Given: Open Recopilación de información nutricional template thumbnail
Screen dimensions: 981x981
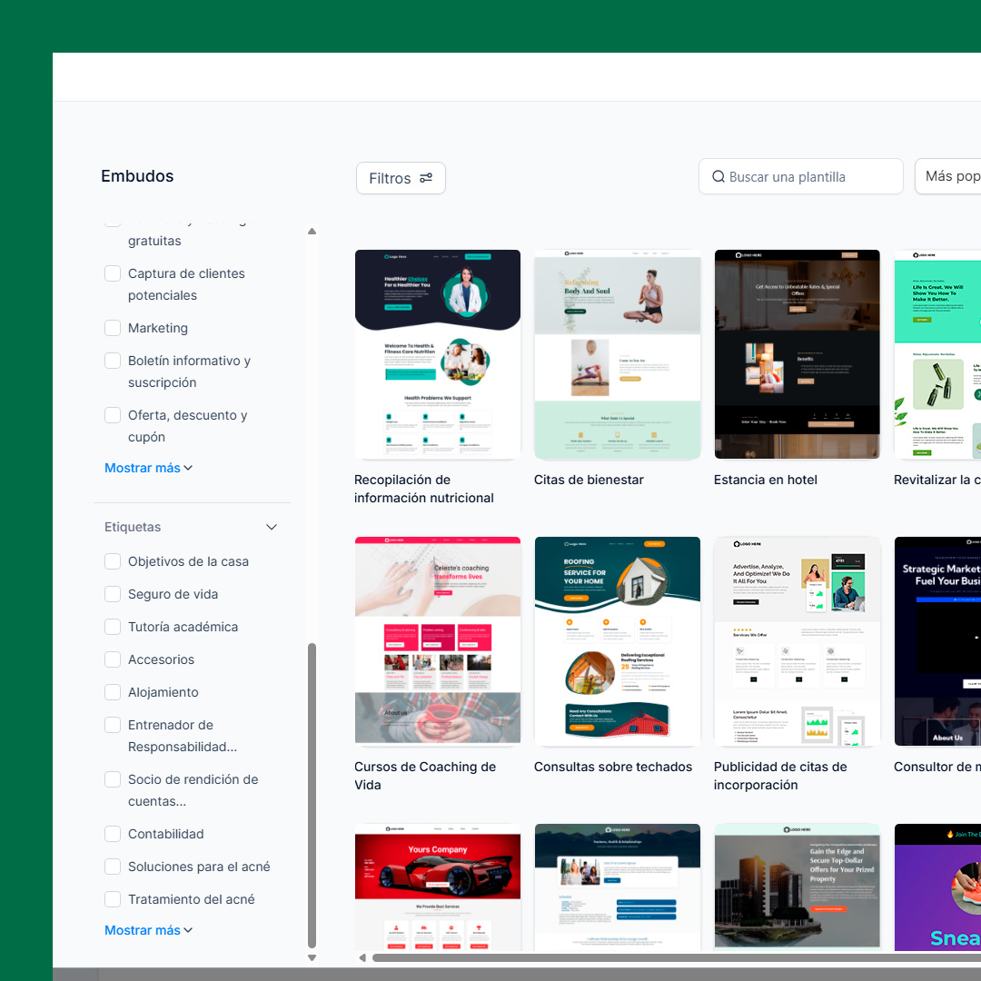Looking at the screenshot, I should point(437,354).
